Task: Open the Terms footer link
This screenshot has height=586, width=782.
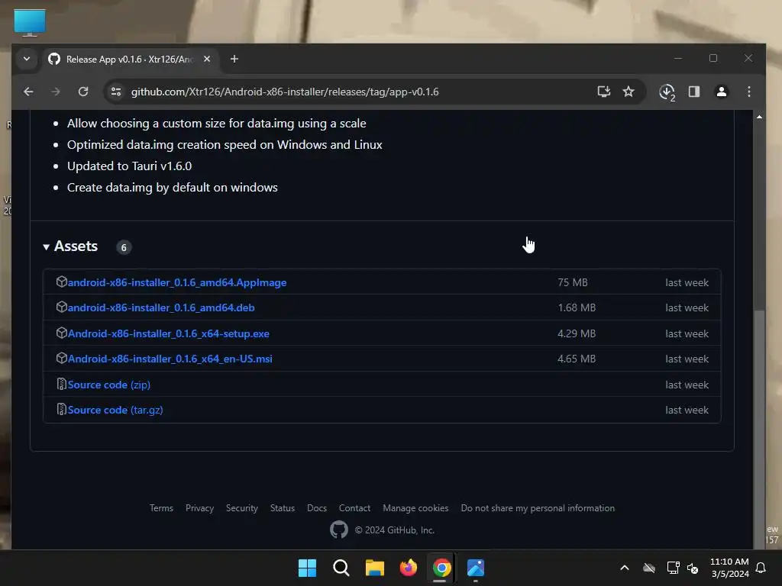Action: point(162,508)
